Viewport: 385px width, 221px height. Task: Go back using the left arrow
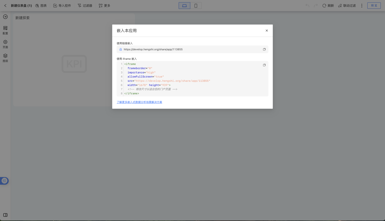(5, 6)
